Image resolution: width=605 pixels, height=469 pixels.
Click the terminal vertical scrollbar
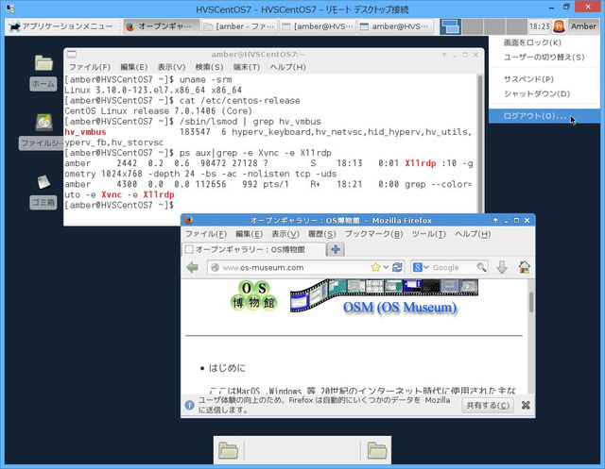480,144
